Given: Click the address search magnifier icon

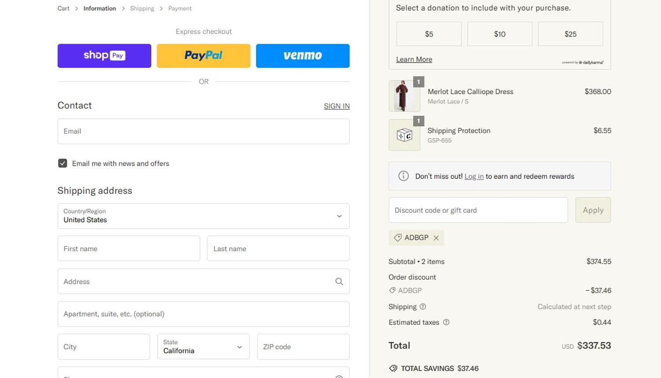Looking at the screenshot, I should click(x=339, y=282).
